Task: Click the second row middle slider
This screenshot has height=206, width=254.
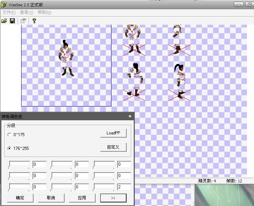Action: pos(61,176)
